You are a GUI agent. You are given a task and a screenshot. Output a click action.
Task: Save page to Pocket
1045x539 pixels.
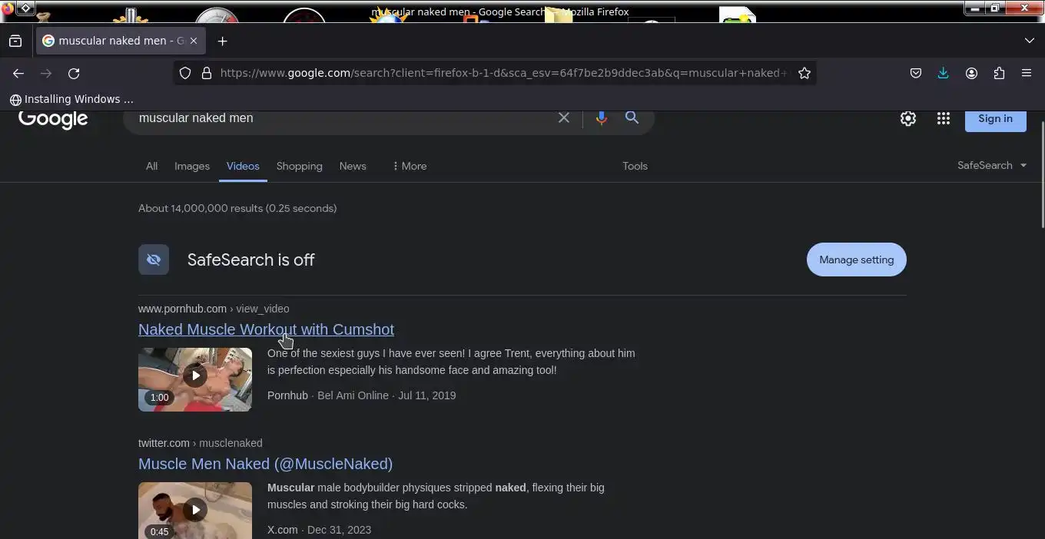[x=916, y=73]
